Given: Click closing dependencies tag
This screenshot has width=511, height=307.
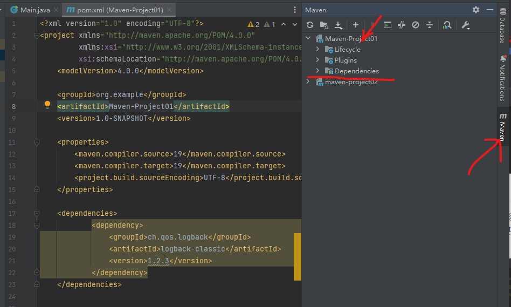Looking at the screenshot, I should [89, 284].
